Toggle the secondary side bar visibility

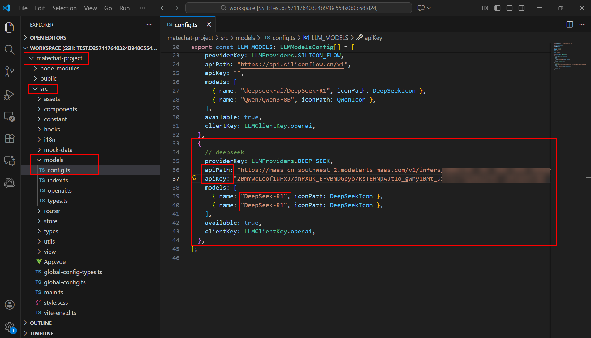click(x=521, y=8)
